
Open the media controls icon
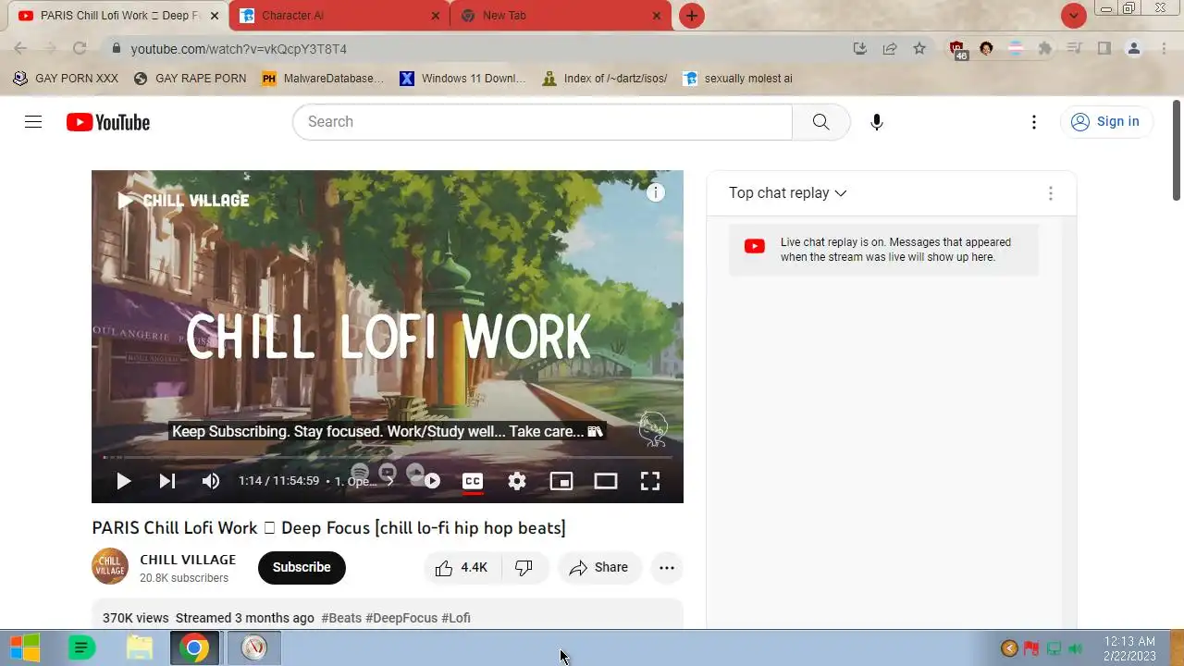(1075, 48)
